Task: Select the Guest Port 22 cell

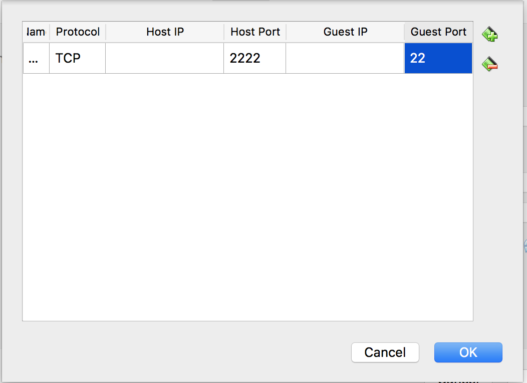Action: tap(438, 58)
